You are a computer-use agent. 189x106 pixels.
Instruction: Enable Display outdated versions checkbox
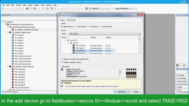62,62
